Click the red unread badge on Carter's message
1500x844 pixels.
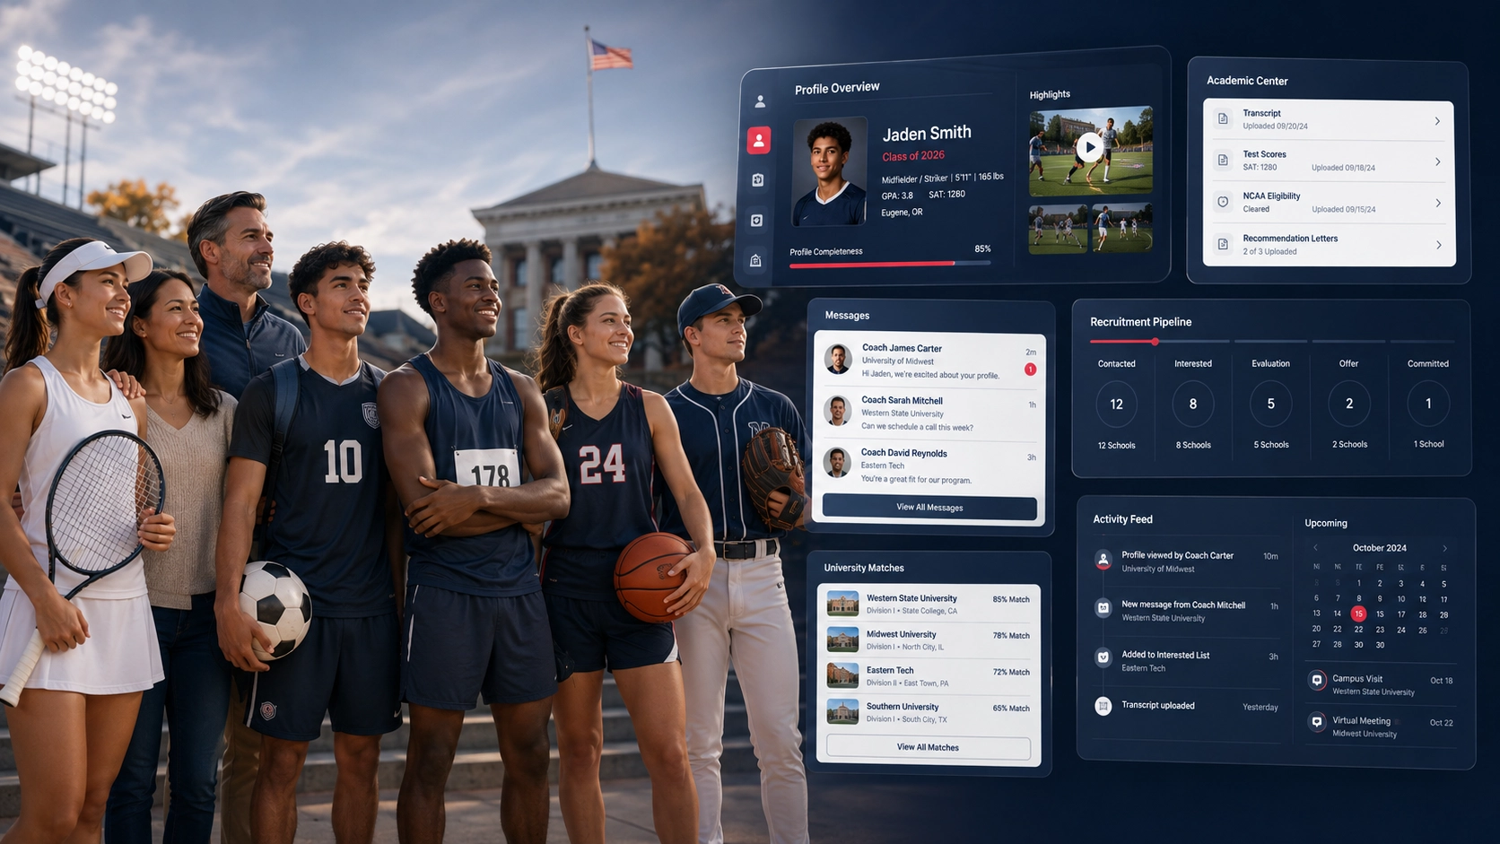click(x=1030, y=370)
